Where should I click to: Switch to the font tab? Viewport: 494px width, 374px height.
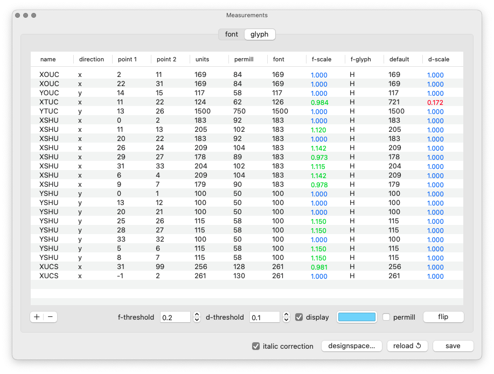pos(231,34)
